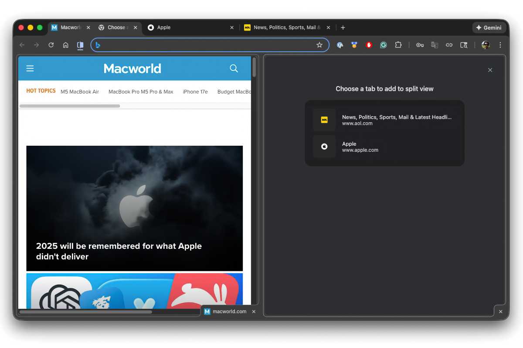523x348 pixels.
Task: Open the MacBook Pro M5 Pro & Max link
Action: click(141, 92)
